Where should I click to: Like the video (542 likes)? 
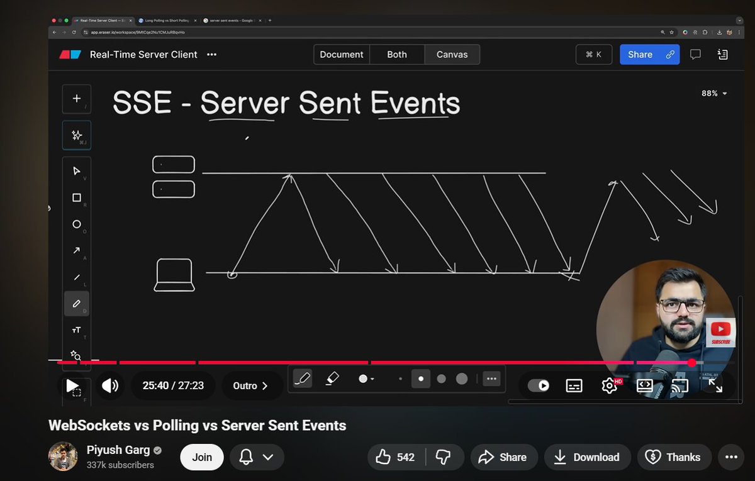pyautogui.click(x=396, y=457)
